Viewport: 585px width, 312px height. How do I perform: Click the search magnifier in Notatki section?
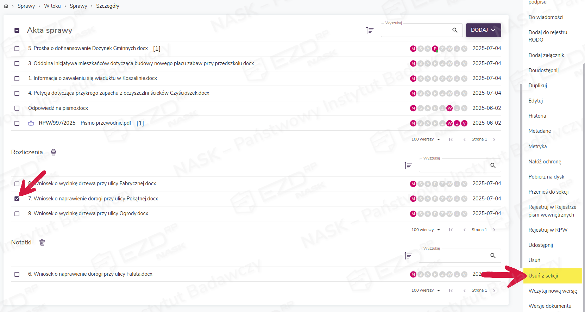[493, 256]
